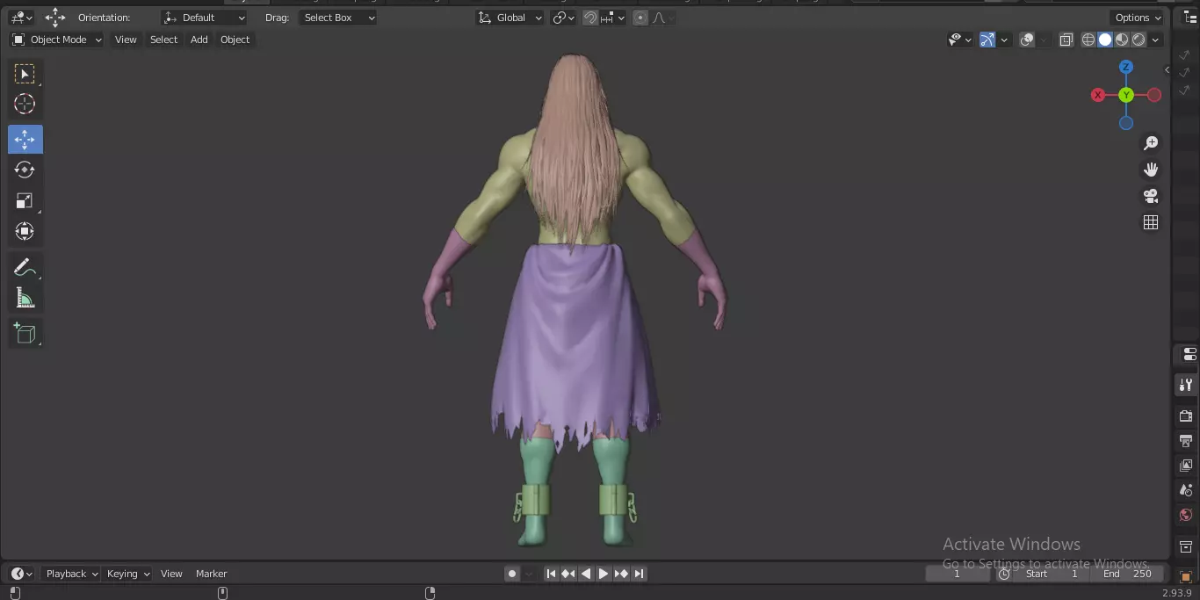Open the Marker menu

click(211, 574)
